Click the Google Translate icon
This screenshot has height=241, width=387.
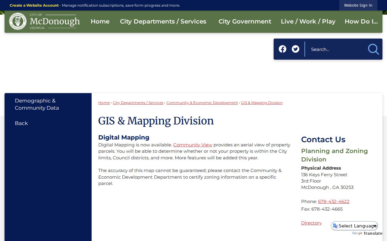click(335, 226)
